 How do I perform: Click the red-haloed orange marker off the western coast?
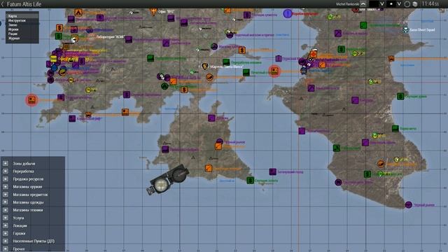coord(31,99)
